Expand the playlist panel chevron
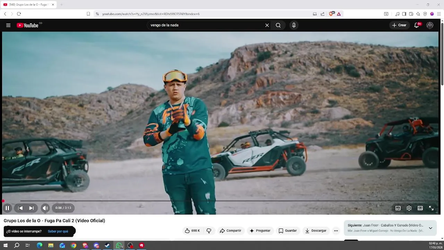444x250 pixels. 430,228
